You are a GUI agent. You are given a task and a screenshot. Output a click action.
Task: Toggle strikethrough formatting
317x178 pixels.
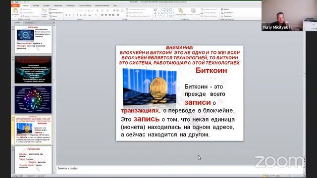(x=81, y=15)
